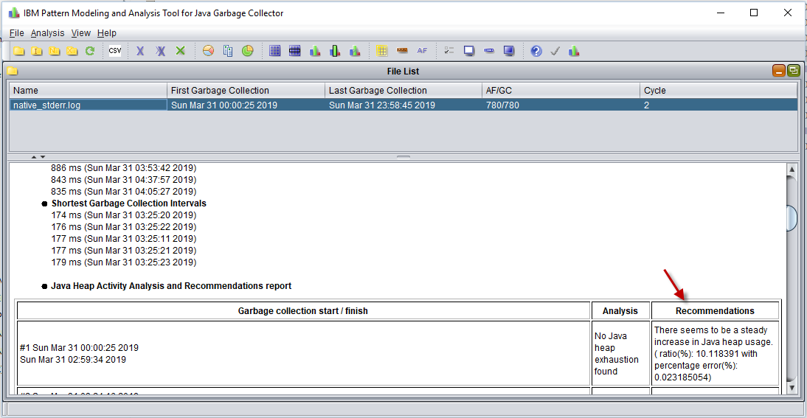The width and height of the screenshot is (807, 418).
Task: Click the brown ruler icon
Action: pyautogui.click(x=402, y=51)
